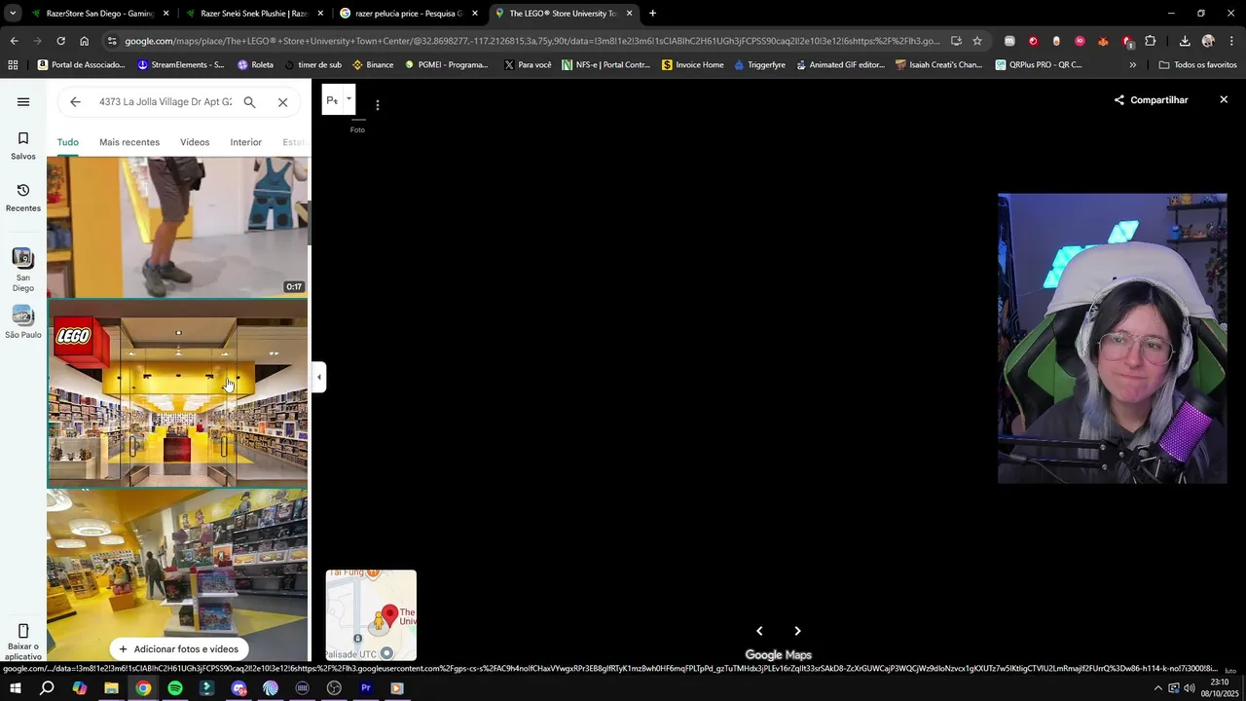Viewport: 1246px width, 701px height.
Task: Switch to razer pelucia price search tab
Action: click(406, 14)
